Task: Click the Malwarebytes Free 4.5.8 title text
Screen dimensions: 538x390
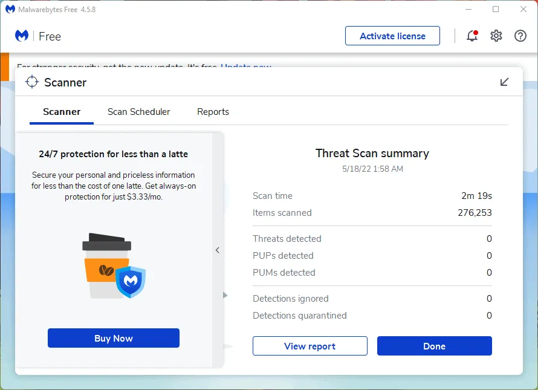Action: point(57,10)
